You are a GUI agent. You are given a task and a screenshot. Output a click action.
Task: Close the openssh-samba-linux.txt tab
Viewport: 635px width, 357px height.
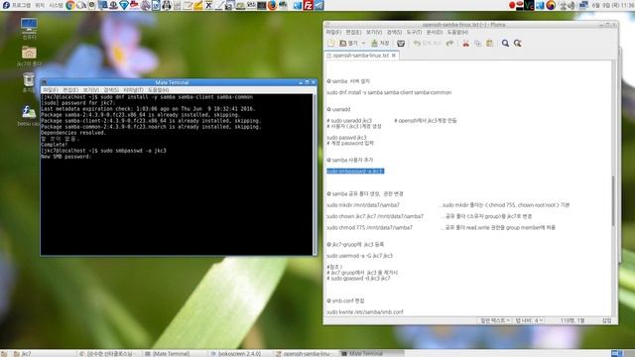(394, 56)
